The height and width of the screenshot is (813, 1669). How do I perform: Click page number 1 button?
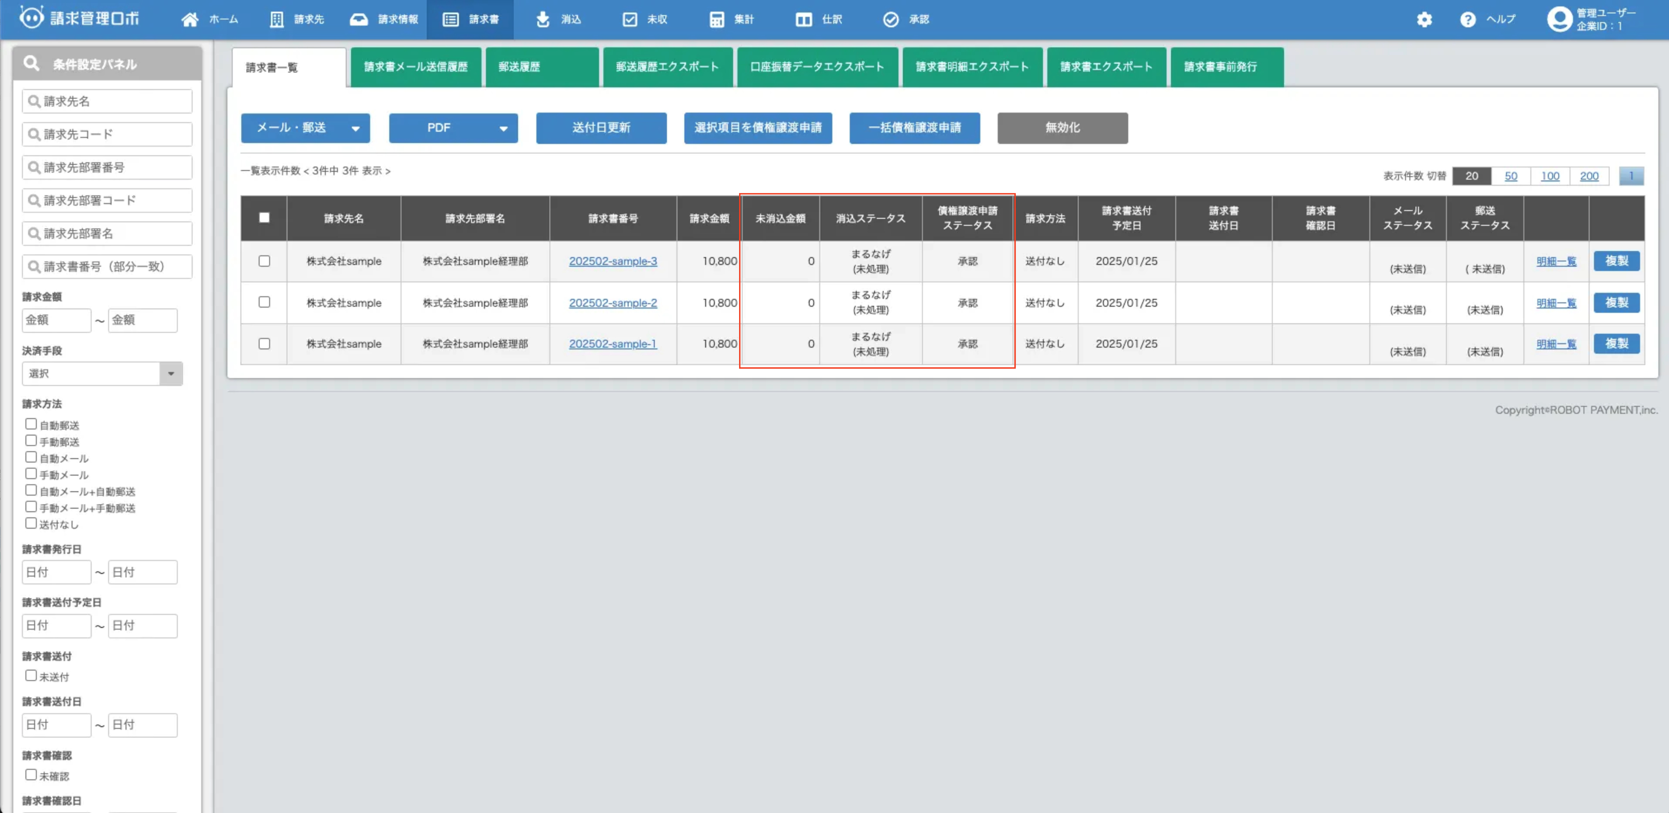tap(1631, 176)
